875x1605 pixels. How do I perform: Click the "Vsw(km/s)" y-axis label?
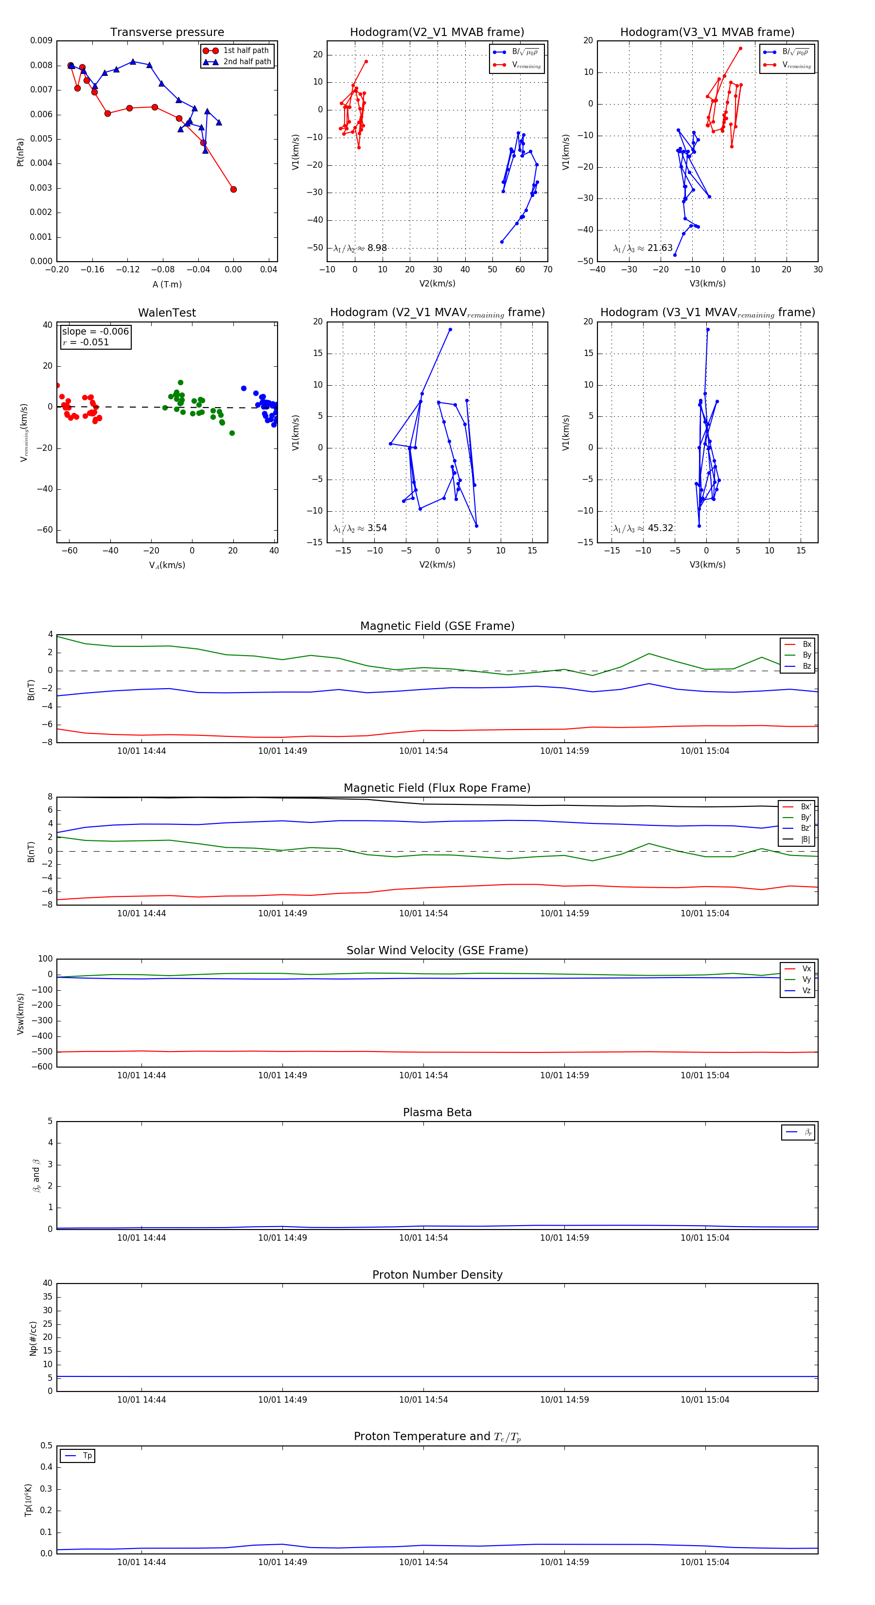coord(20,1014)
